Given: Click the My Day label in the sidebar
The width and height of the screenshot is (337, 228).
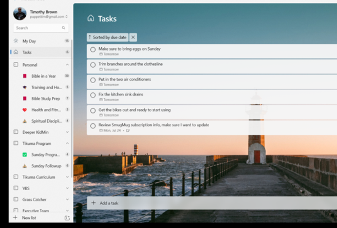Looking at the screenshot, I should pos(29,41).
